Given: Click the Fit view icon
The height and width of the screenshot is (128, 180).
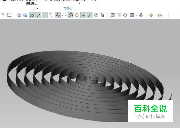Looking at the screenshot, I should coord(113,15).
